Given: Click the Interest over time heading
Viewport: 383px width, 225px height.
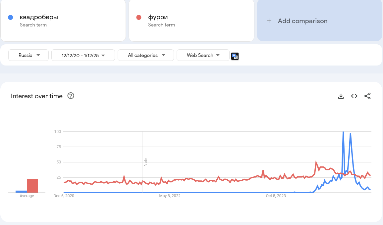Looking at the screenshot, I should coord(37,96).
